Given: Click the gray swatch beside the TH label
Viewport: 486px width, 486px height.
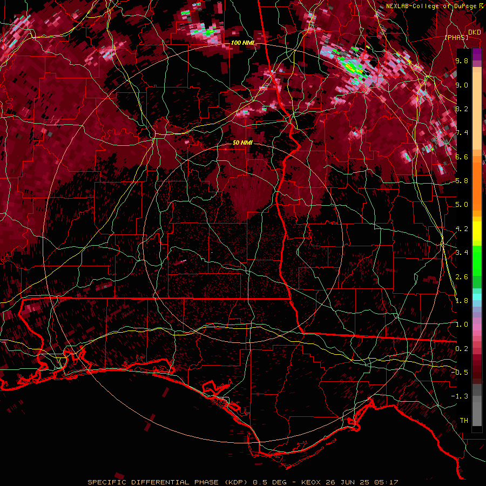Looking at the screenshot, I should pos(477,415).
